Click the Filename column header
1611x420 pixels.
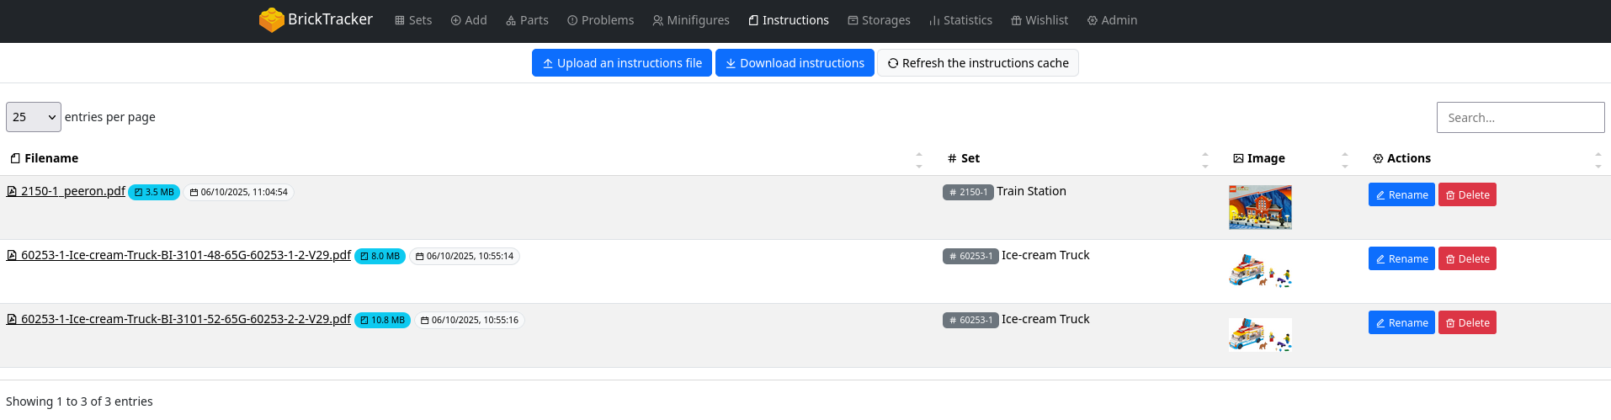[45, 158]
